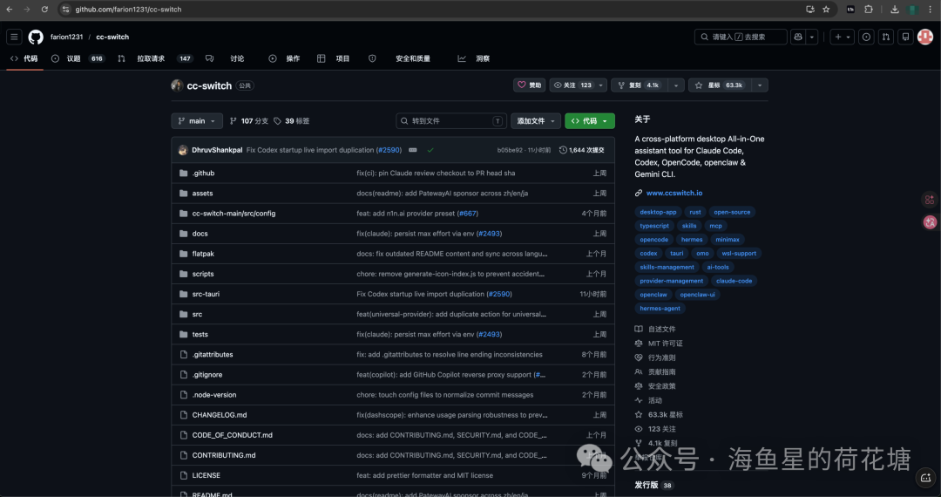This screenshot has width=941, height=497.
Task: Open the plus create-new dropdown
Action: [x=843, y=37]
